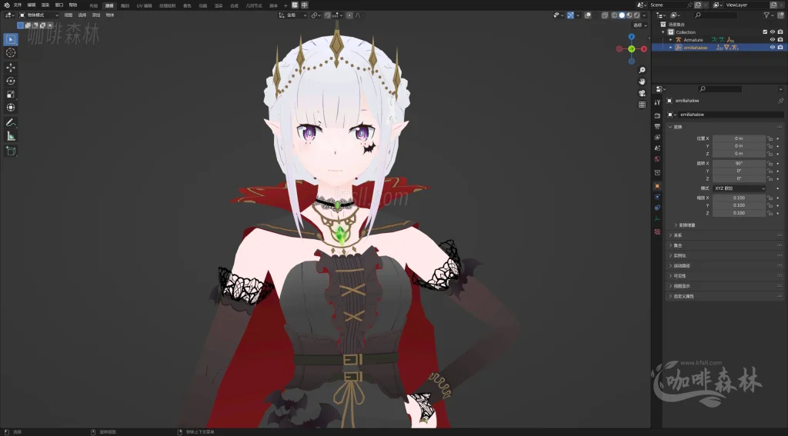
Task: Open the outliner filter dropdown
Action: point(769,15)
